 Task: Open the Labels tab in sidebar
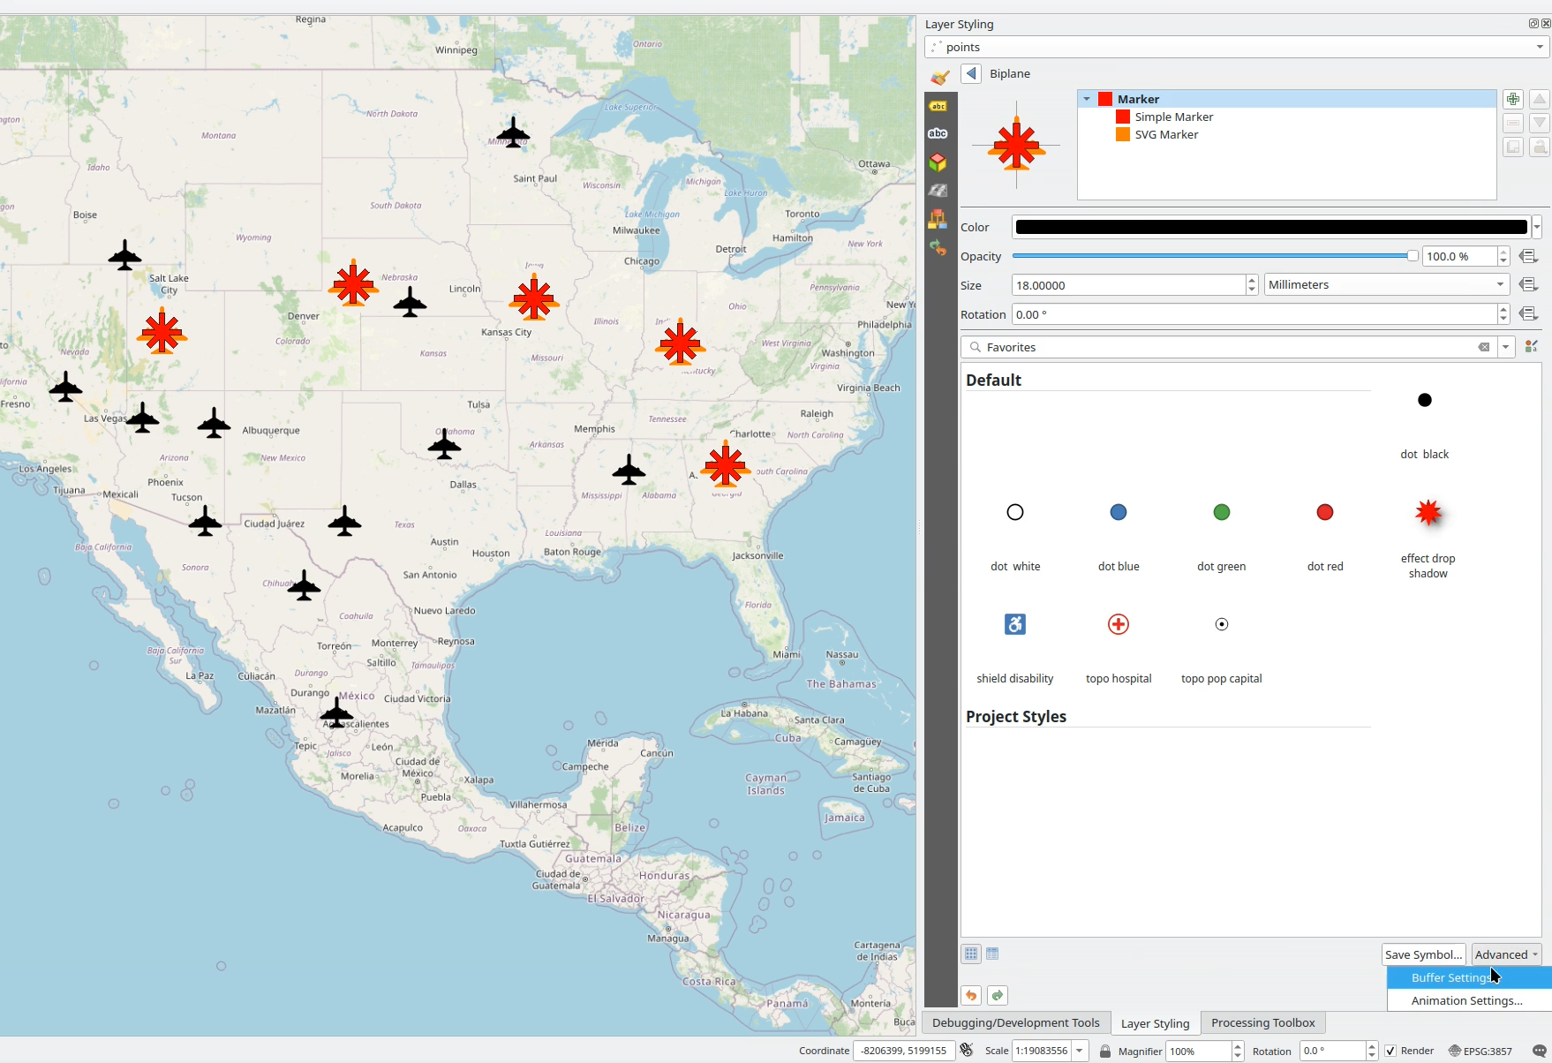(938, 106)
